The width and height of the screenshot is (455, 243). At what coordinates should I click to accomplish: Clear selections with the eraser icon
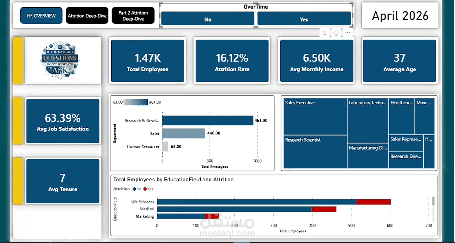(336, 33)
